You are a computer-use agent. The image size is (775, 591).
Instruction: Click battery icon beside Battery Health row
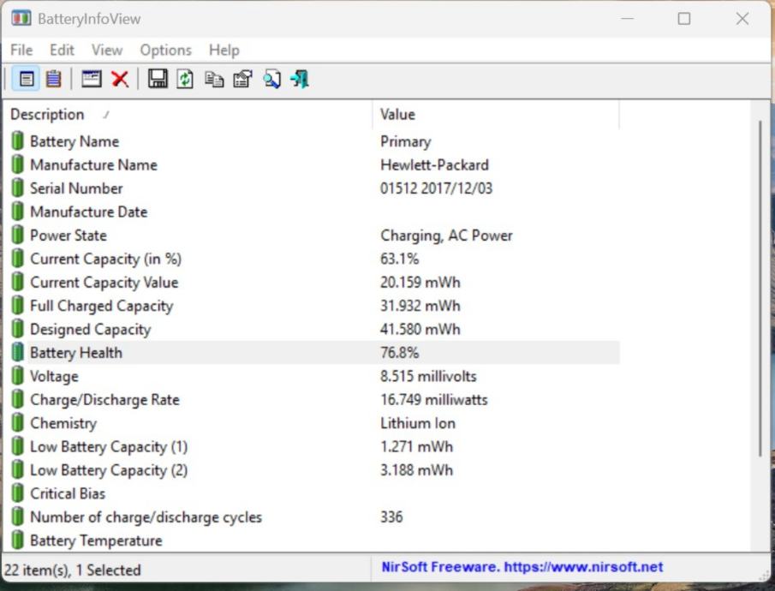point(18,353)
